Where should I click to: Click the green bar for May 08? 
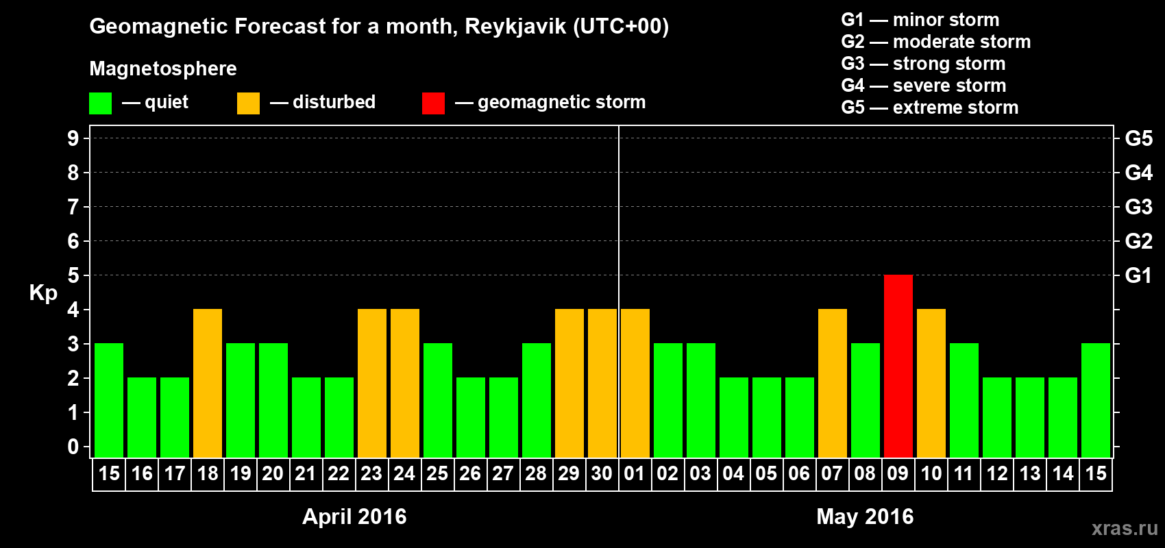866,400
